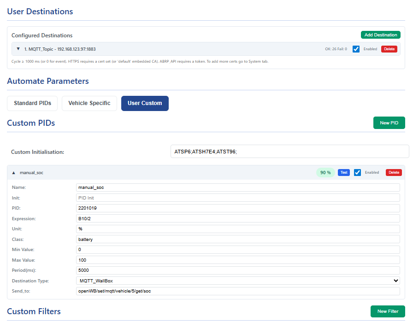413x328 pixels.
Task: Disable the manual_soc Enabled checkbox
Action: click(x=357, y=172)
